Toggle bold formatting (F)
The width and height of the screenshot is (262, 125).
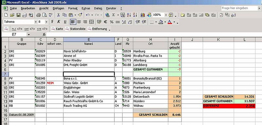[x=52, y=22]
